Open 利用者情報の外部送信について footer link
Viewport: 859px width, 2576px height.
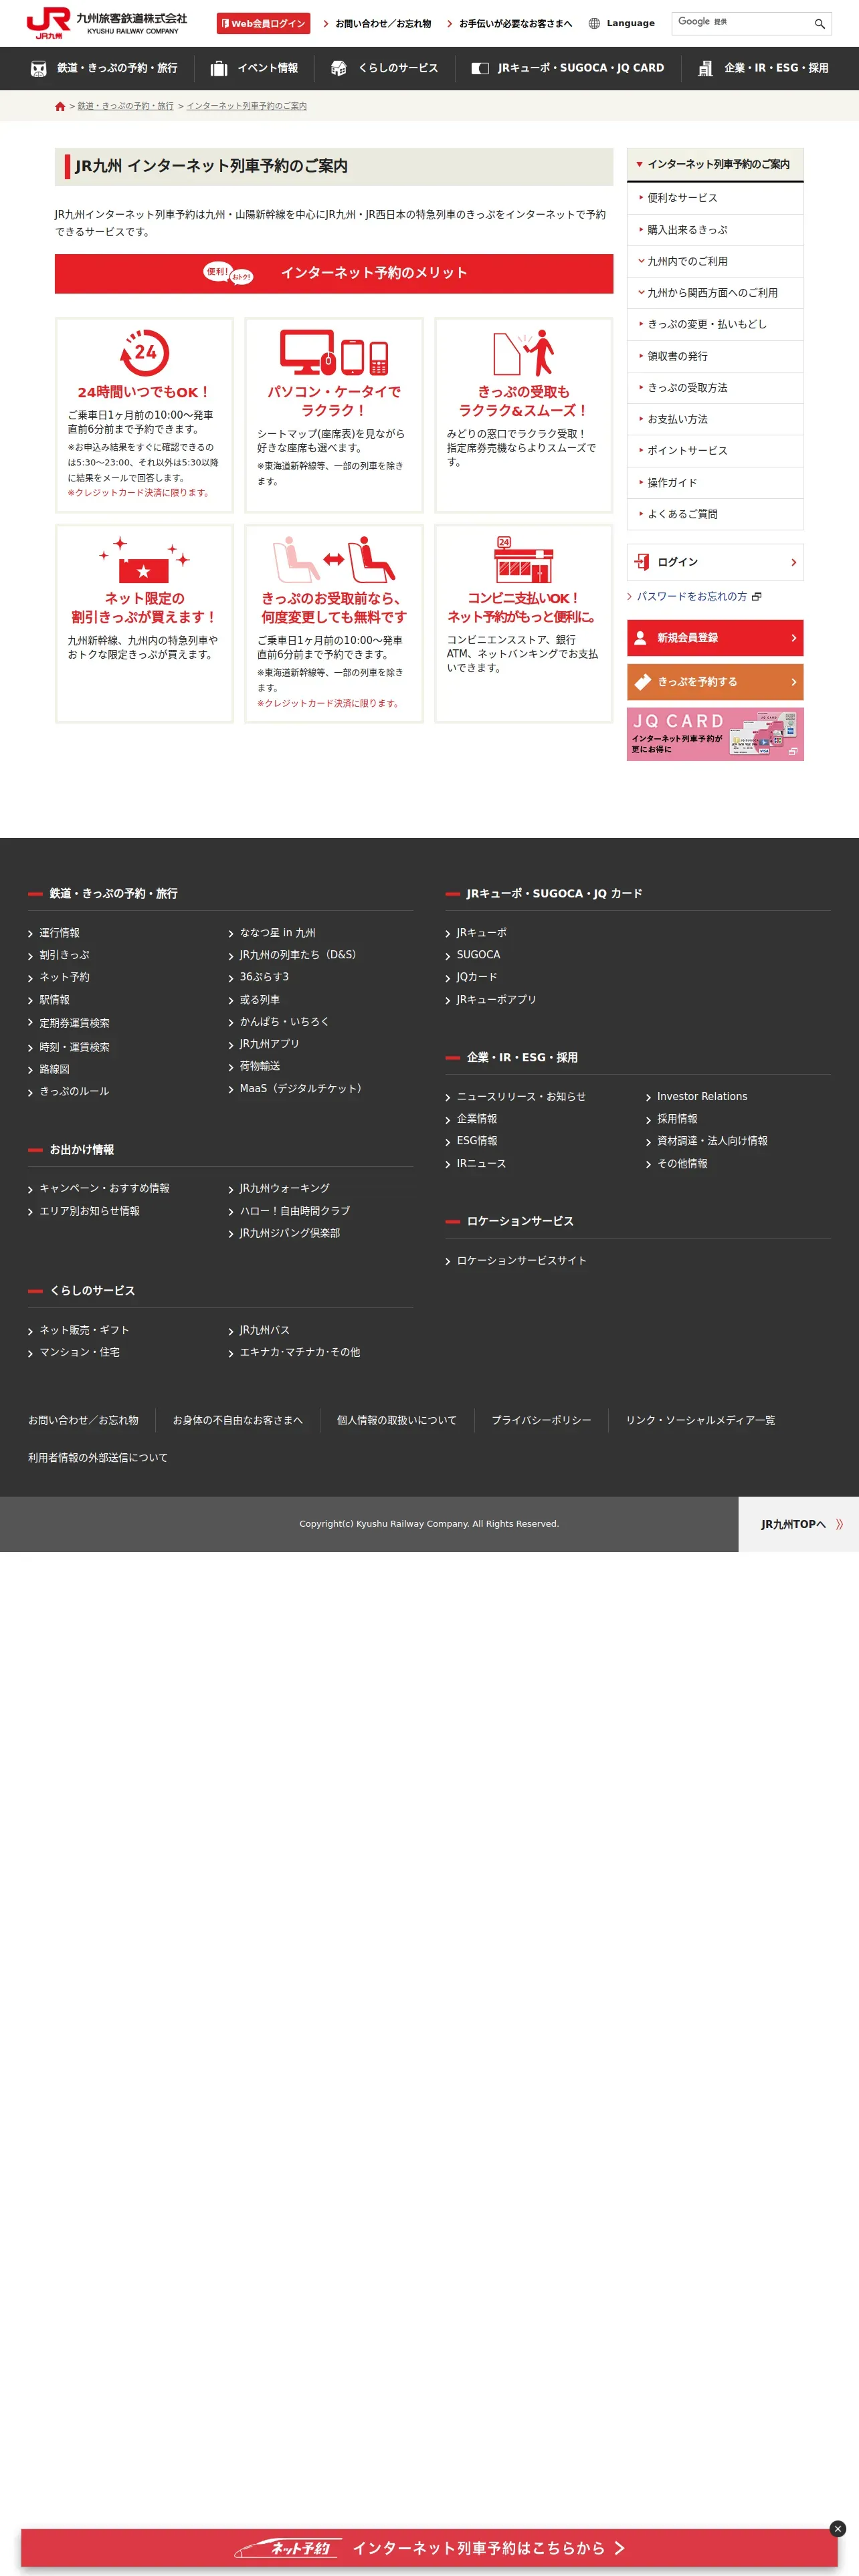coord(98,1458)
